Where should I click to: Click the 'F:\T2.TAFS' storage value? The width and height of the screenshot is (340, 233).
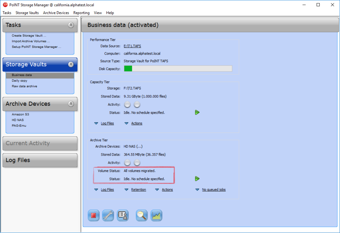132,88
